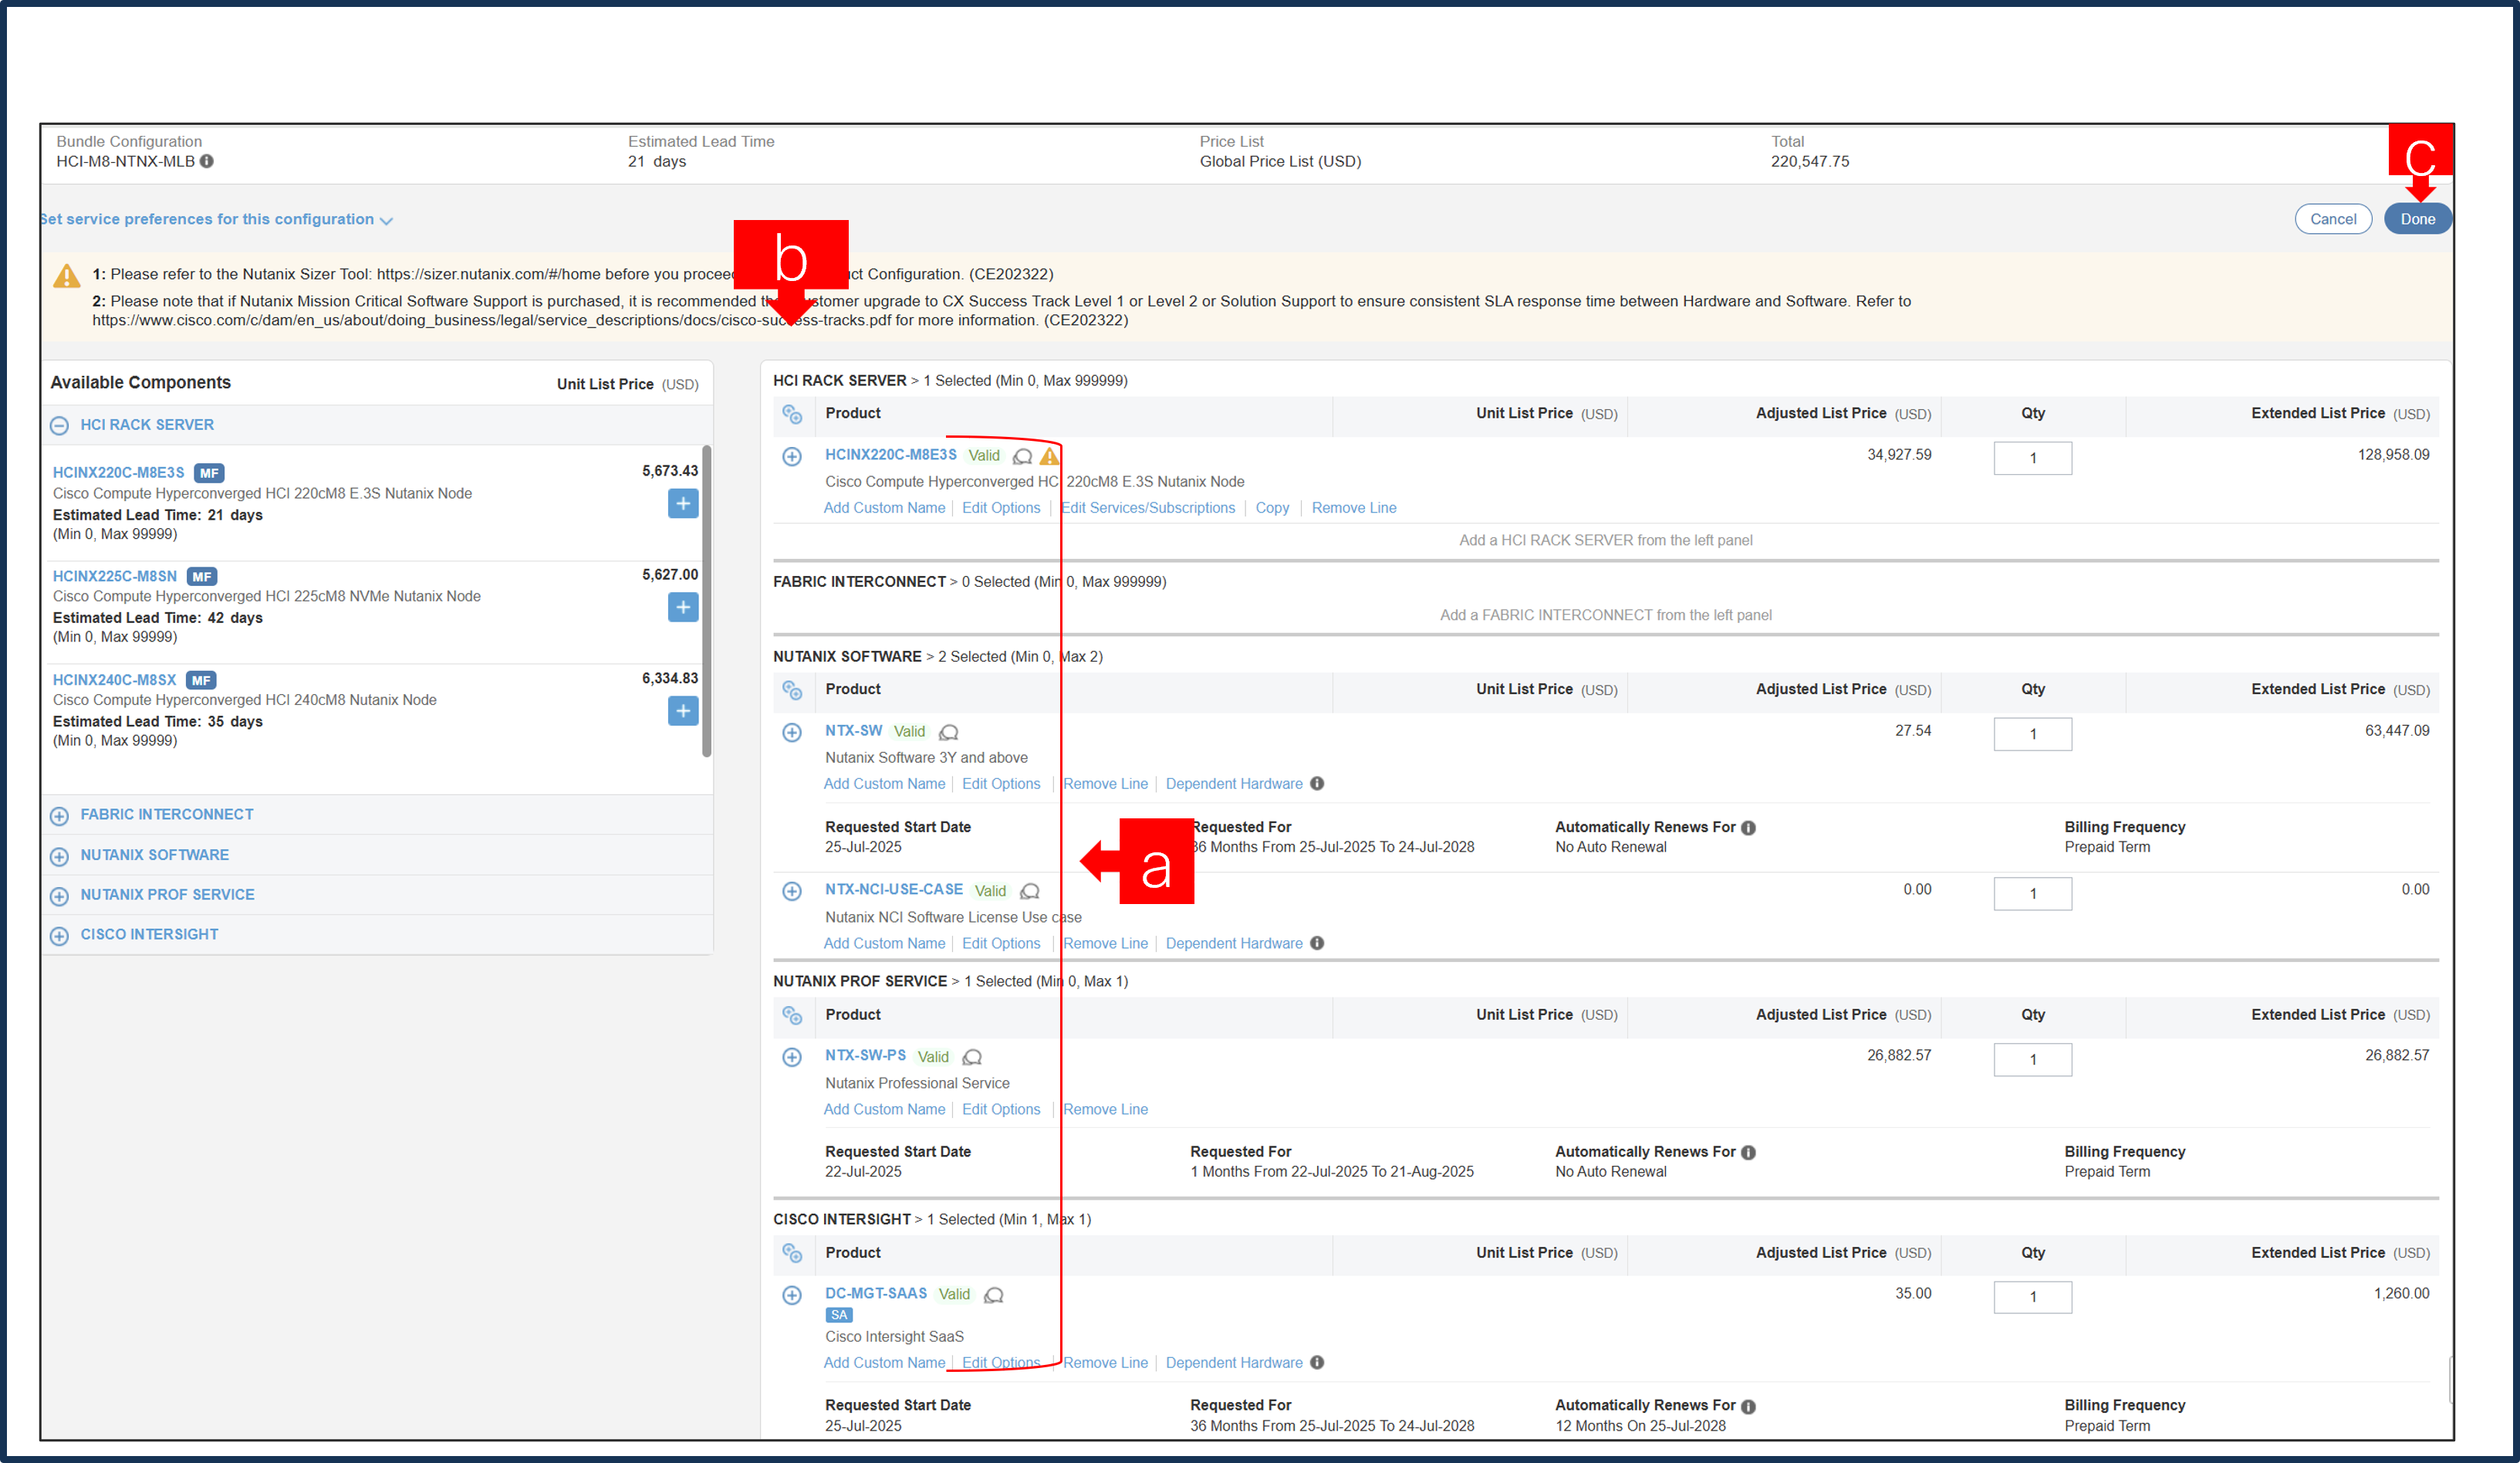Collapse the HCI RACK SERVER component list
This screenshot has width=2520, height=1463.
(60, 425)
